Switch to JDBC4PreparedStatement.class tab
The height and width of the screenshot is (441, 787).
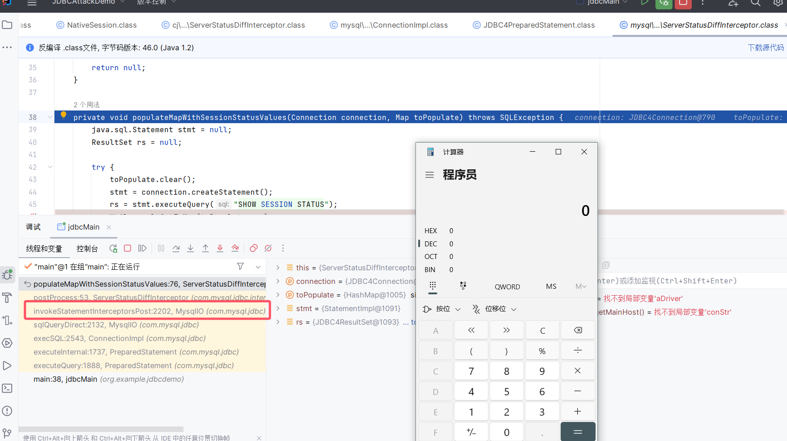pos(533,25)
